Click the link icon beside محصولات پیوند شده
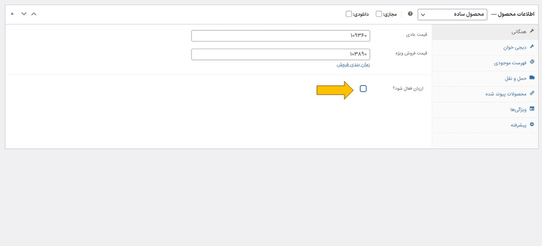 (532, 93)
